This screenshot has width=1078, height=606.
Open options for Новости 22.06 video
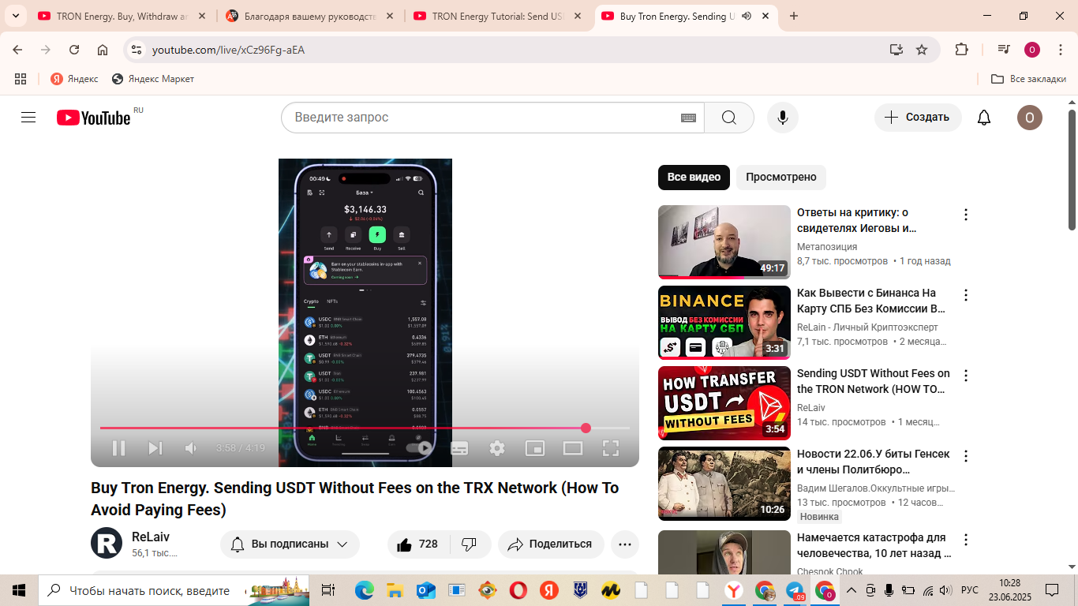[965, 456]
